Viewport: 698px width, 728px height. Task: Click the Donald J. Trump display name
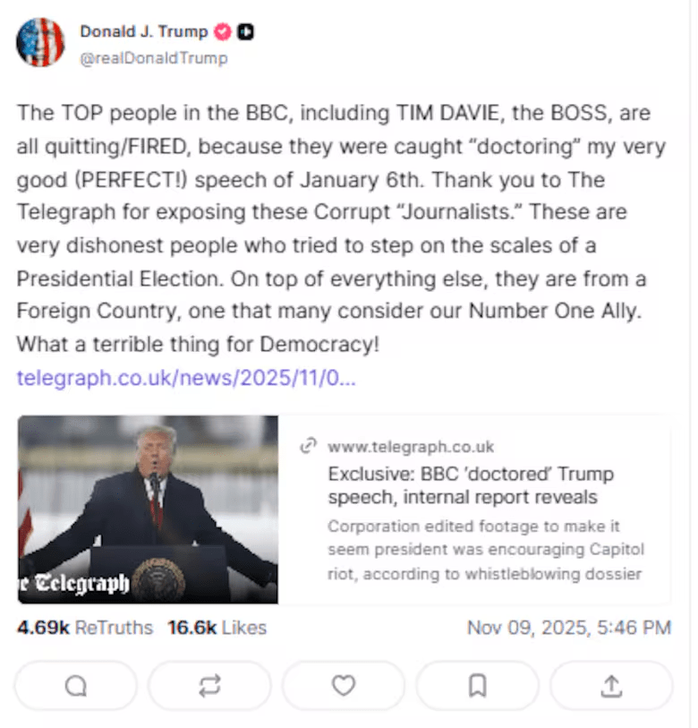pos(143,31)
